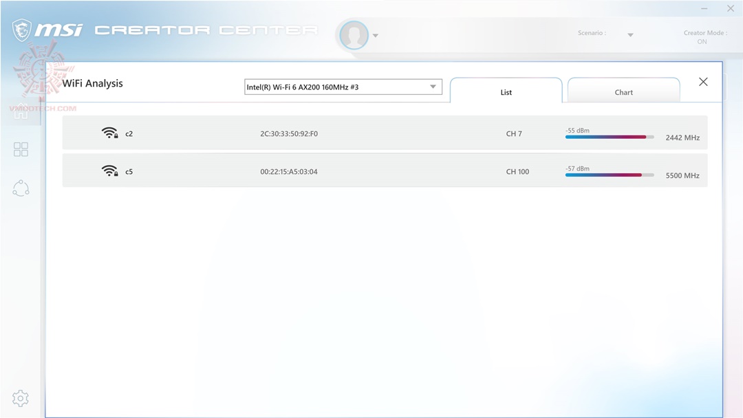Click the user profile avatar
This screenshot has height=418, width=743.
tap(354, 35)
